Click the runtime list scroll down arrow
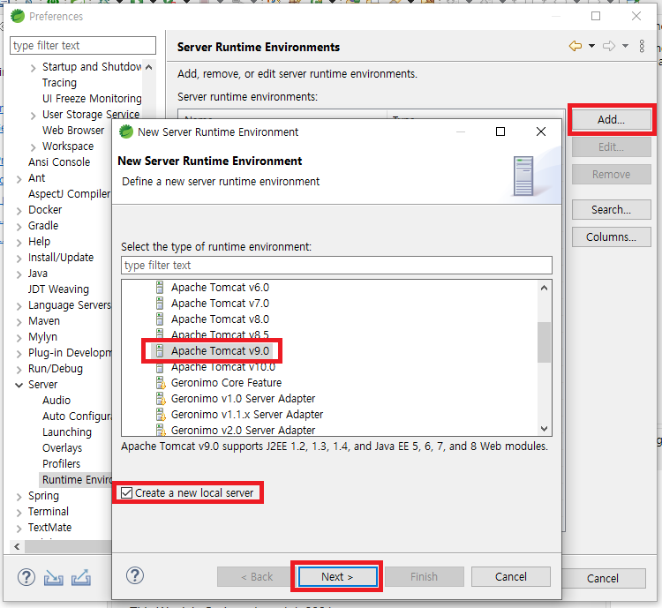 point(545,429)
